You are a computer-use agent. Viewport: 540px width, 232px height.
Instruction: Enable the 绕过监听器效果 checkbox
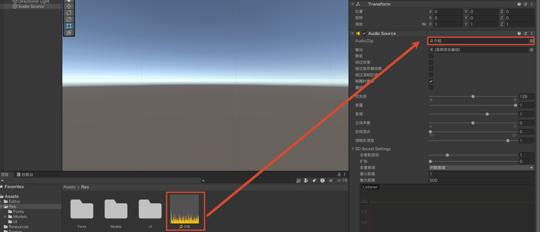pos(431,69)
